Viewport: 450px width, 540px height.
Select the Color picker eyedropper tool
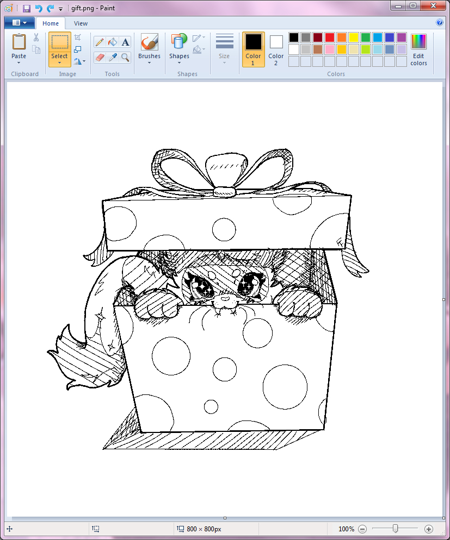coord(113,57)
